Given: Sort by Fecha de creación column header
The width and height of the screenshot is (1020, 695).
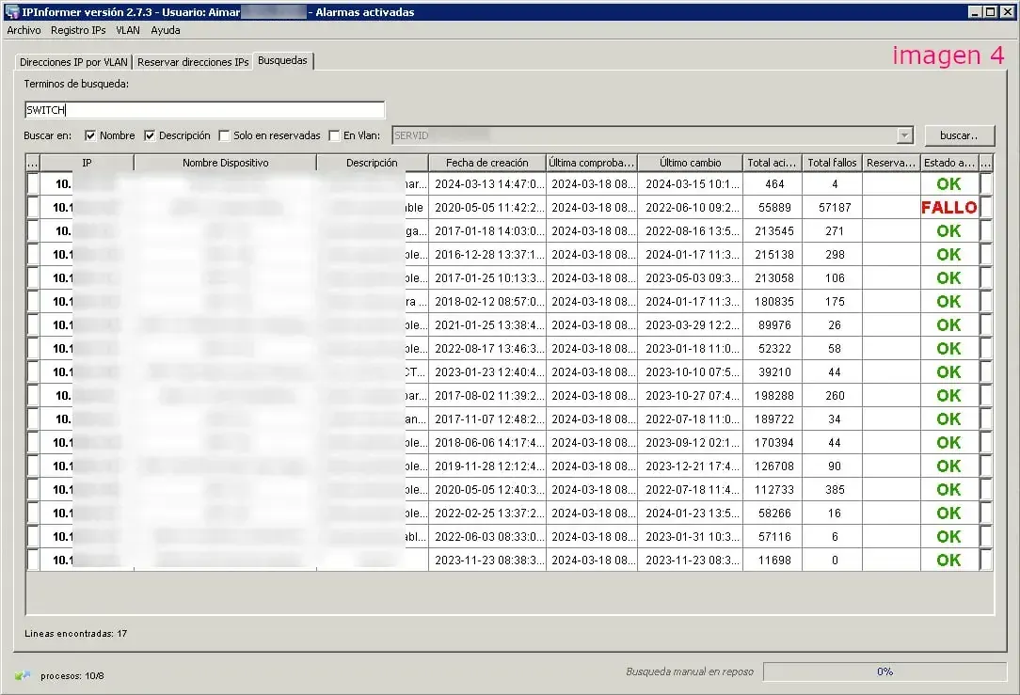Looking at the screenshot, I should click(486, 163).
